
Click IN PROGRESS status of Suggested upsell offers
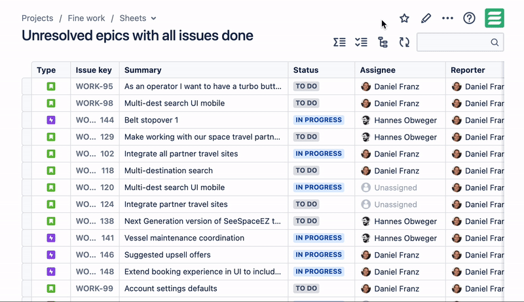click(318, 255)
